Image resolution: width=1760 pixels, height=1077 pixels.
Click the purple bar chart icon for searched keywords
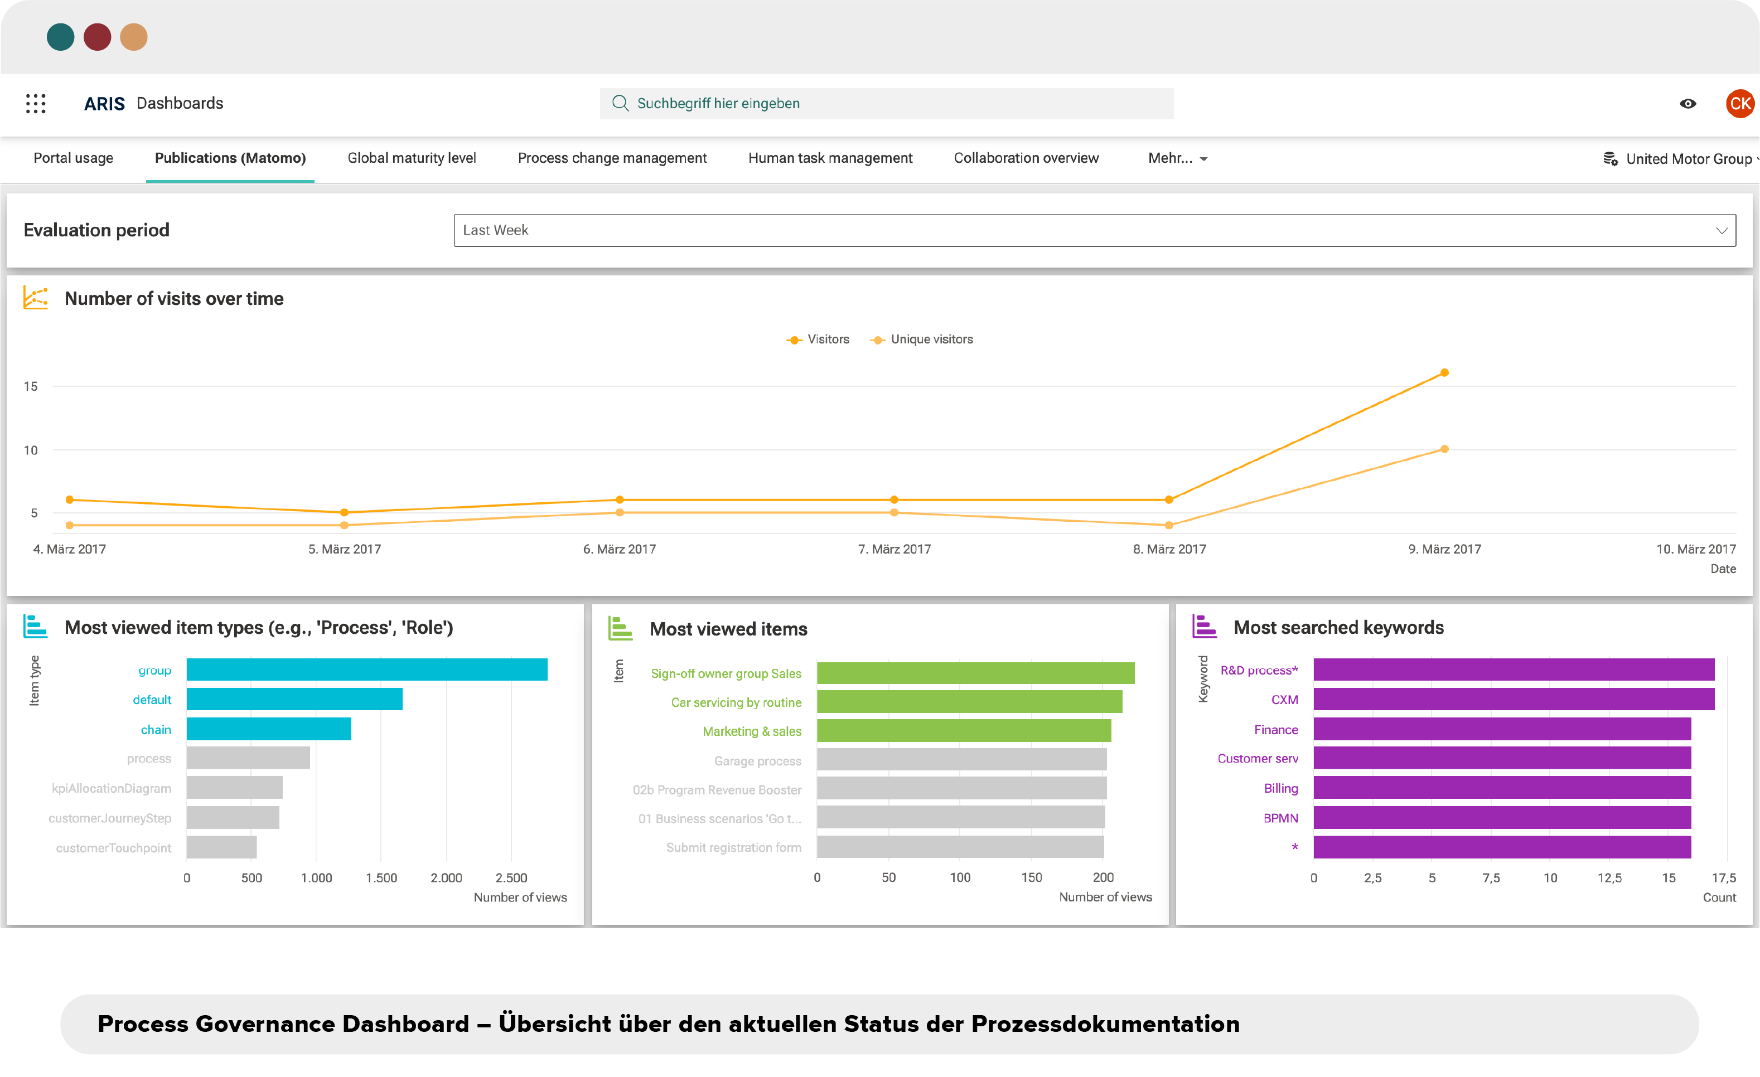point(1205,627)
